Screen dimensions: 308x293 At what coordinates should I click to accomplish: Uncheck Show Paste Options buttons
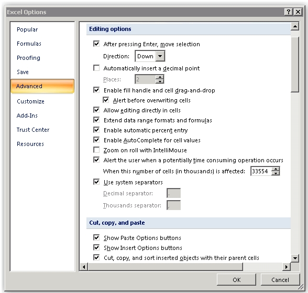96,238
